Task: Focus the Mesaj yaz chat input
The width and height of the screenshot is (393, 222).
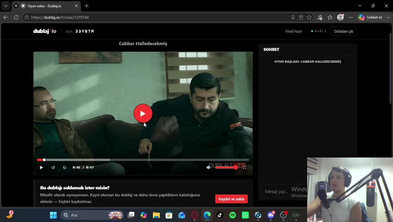Action: pos(284,191)
